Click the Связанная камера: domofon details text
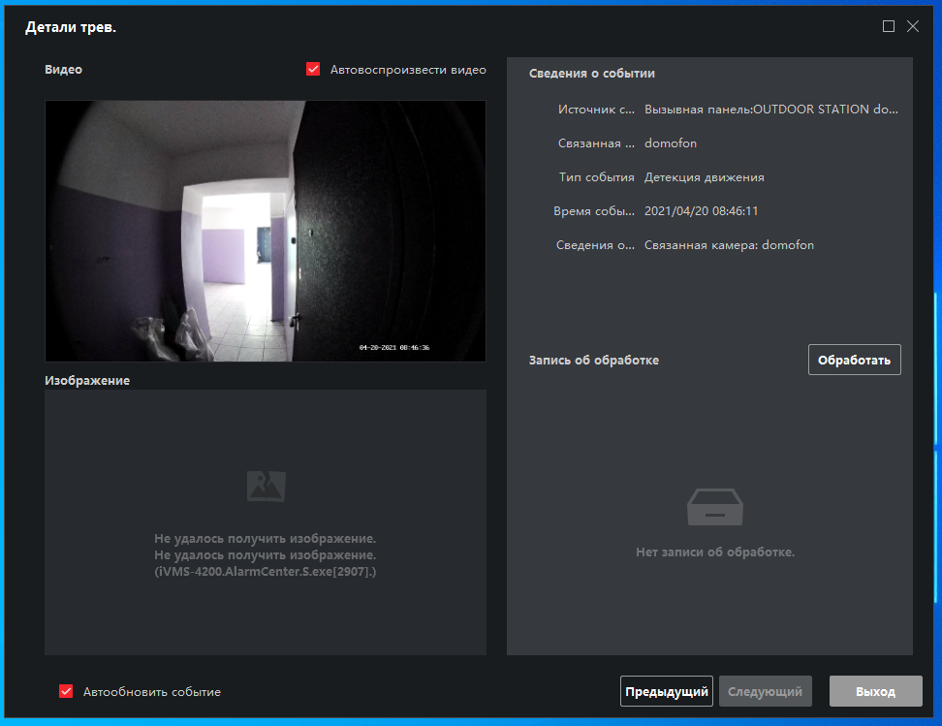The height and width of the screenshot is (726, 942). [729, 245]
